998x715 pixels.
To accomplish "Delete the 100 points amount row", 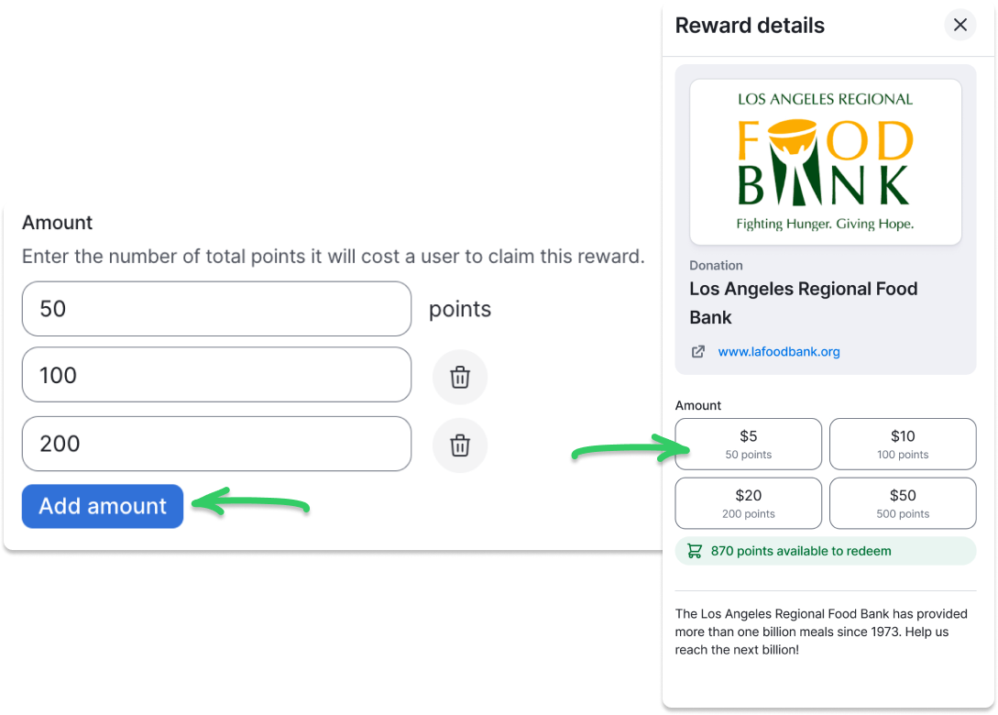I will [x=459, y=377].
